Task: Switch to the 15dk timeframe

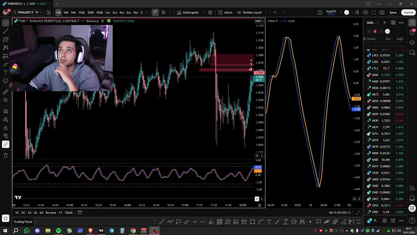Action: (x=81, y=12)
